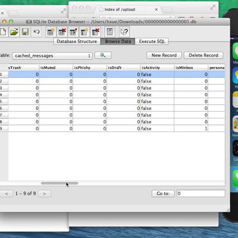Click the New Database page icon
This screenshot has width=238, height=238.
pyautogui.click(x=4, y=32)
